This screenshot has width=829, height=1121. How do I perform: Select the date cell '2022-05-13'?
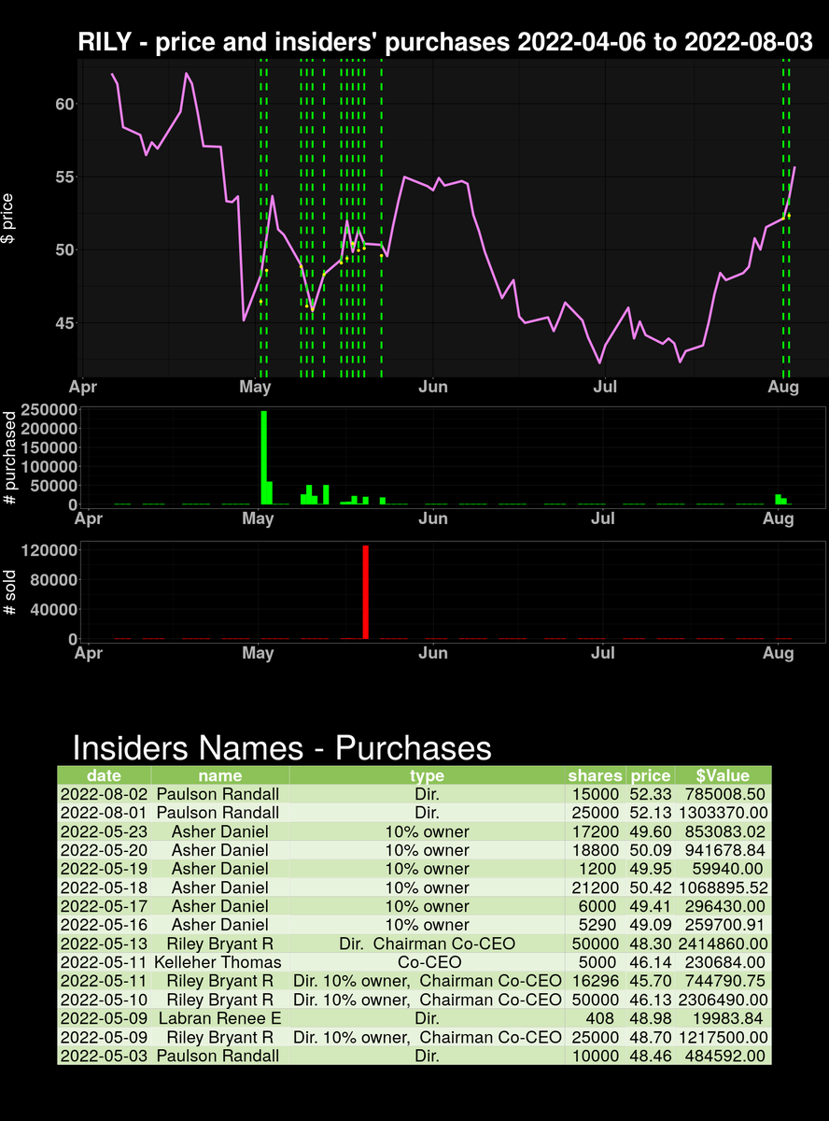coord(105,944)
